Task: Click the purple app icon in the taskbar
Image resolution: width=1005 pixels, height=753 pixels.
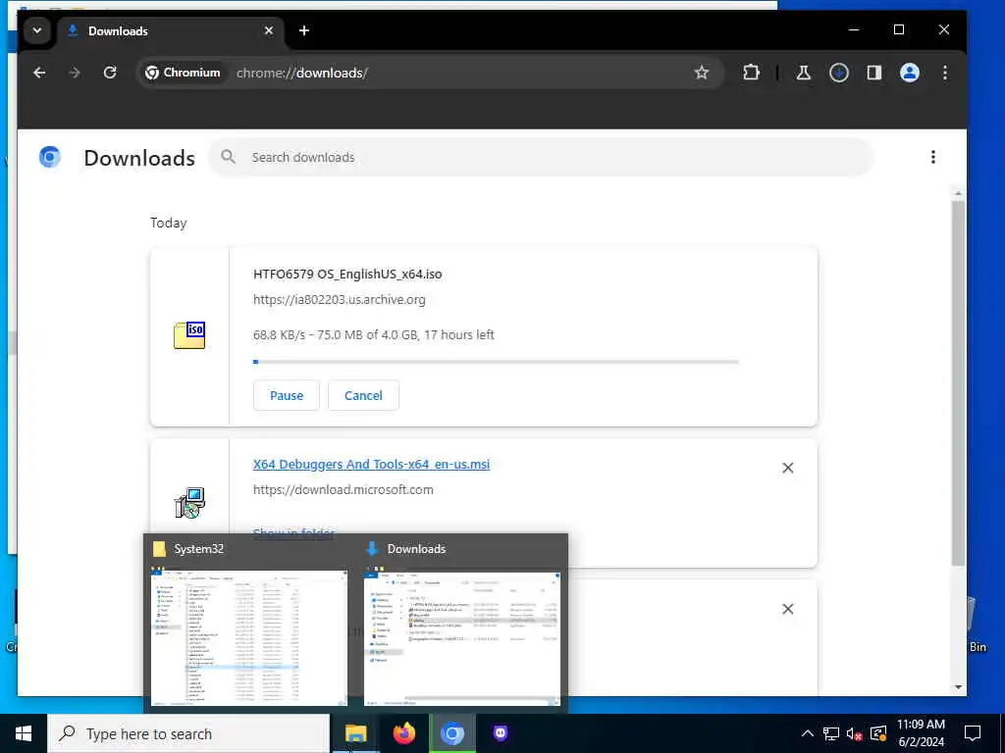Action: click(x=501, y=733)
